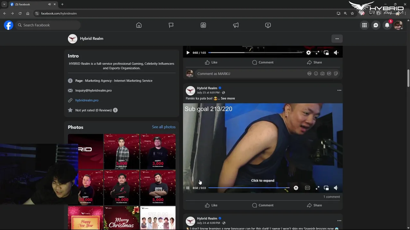Seek the upper video progress bar
The image size is (410, 230).
click(x=256, y=52)
